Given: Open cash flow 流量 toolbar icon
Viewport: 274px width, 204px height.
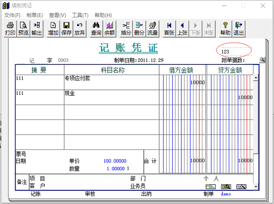Looking at the screenshot, I should point(153,29).
